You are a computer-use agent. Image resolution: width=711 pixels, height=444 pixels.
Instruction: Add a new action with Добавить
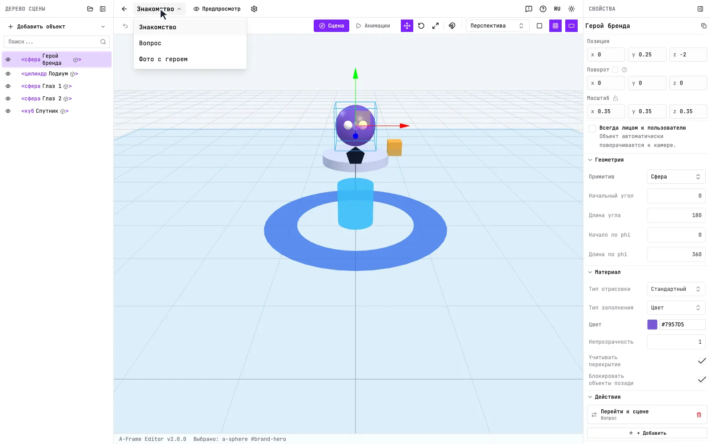pyautogui.click(x=647, y=433)
